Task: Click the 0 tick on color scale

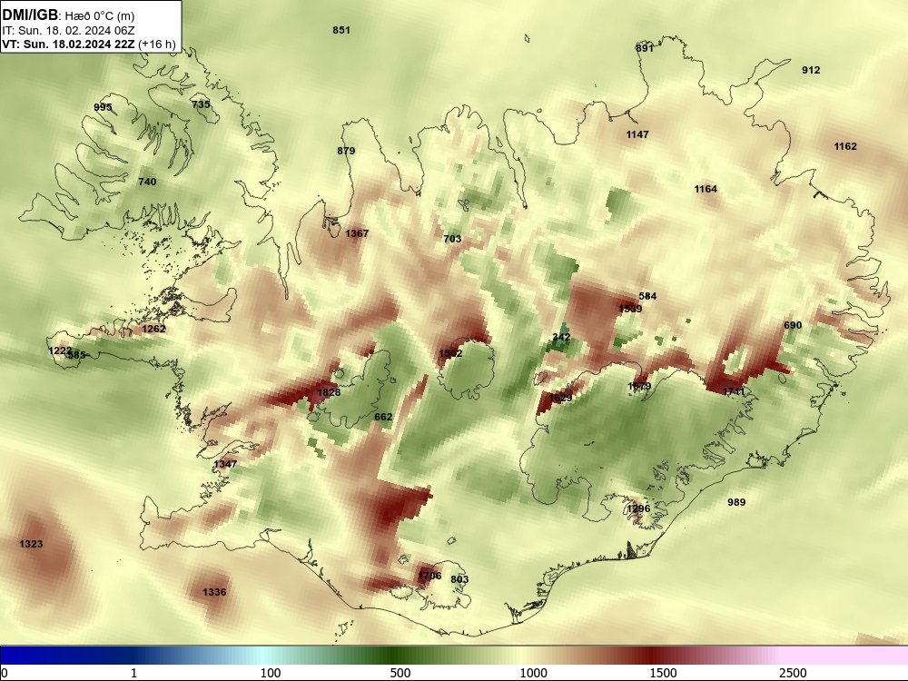Action: point(5,674)
